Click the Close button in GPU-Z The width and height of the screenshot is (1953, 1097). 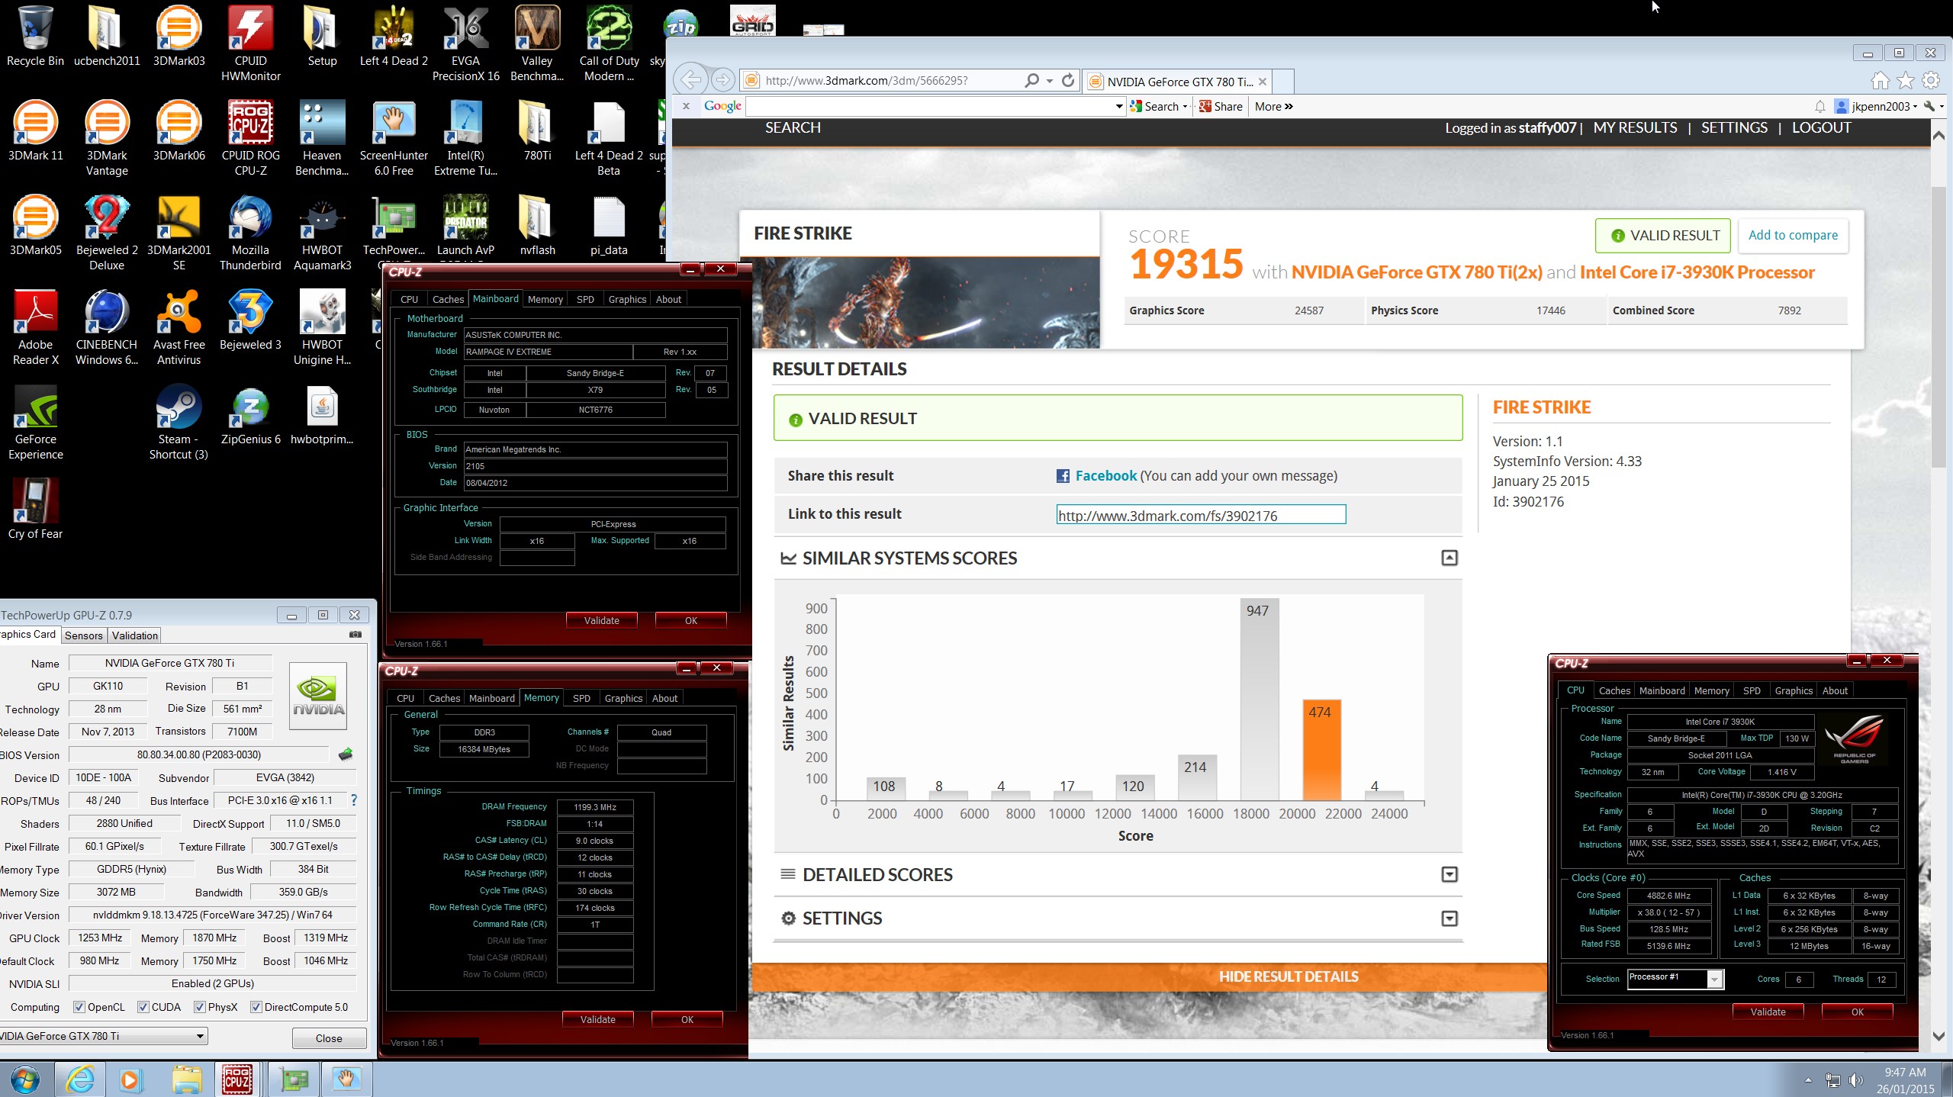[329, 1038]
